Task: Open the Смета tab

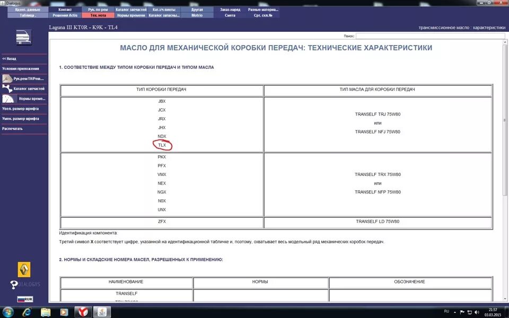Action: click(230, 15)
